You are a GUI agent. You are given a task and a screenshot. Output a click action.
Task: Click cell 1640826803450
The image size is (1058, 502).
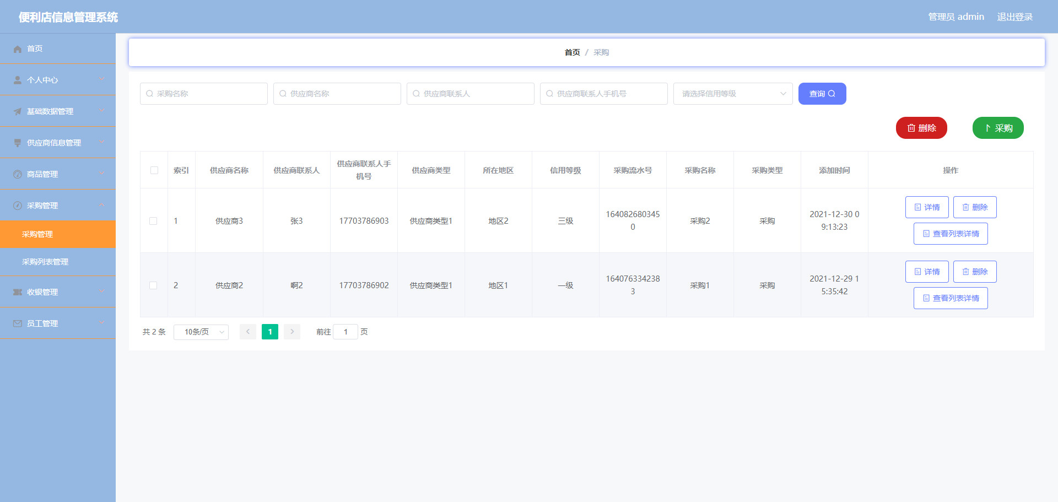633,220
